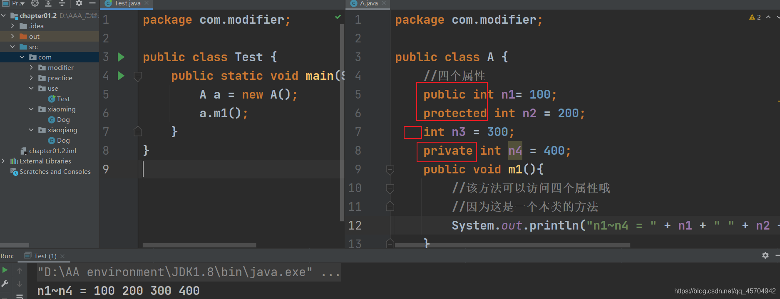This screenshot has height=299, width=780.
Task: Place cursor on line 9 in Test.java
Action: click(x=241, y=169)
